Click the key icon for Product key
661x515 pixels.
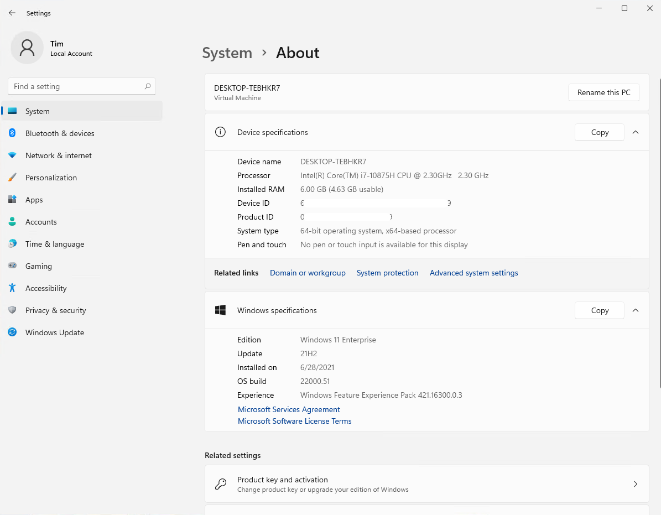click(x=220, y=484)
